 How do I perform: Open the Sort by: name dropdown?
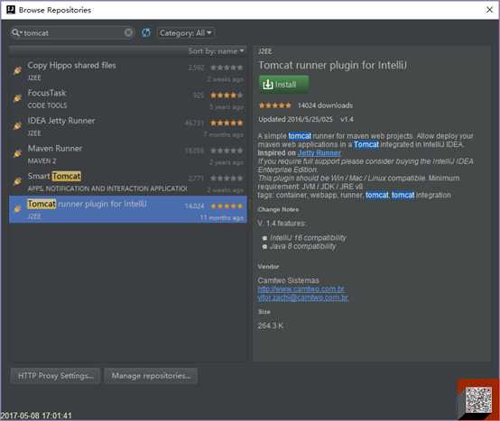(216, 51)
